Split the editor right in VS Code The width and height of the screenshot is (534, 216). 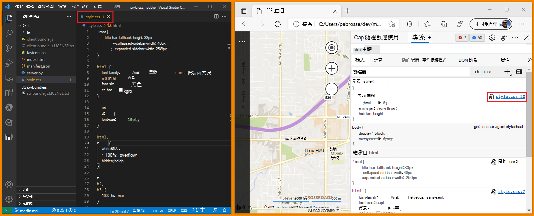216,16
